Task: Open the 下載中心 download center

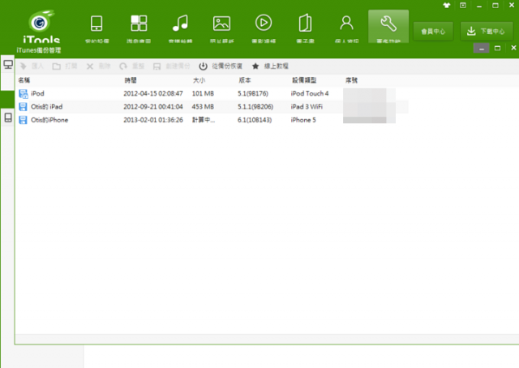Action: [487, 32]
